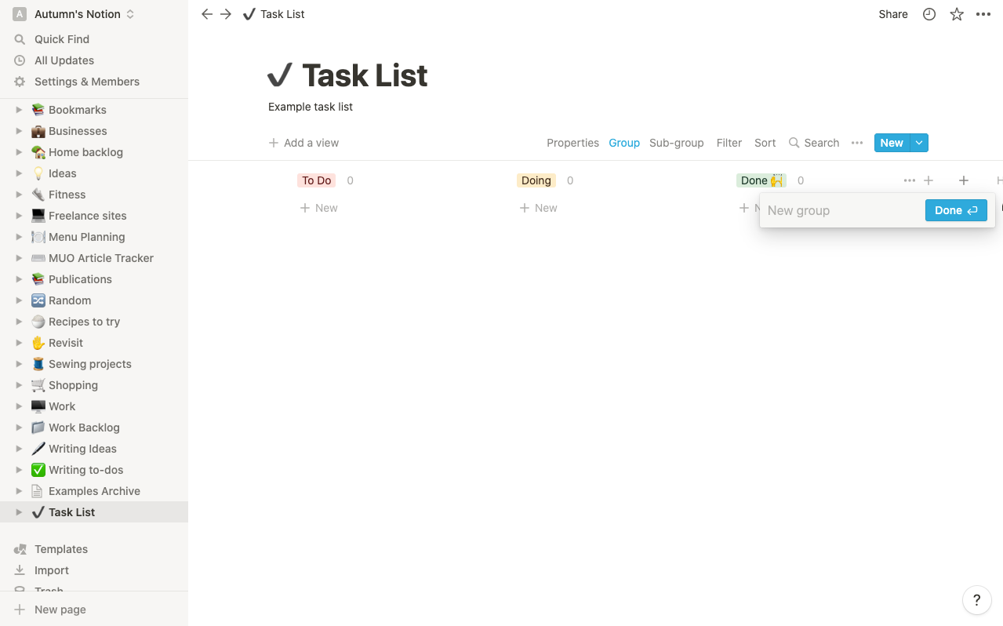
Task: Click the Shopping cart icon in sidebar
Action: [38, 385]
